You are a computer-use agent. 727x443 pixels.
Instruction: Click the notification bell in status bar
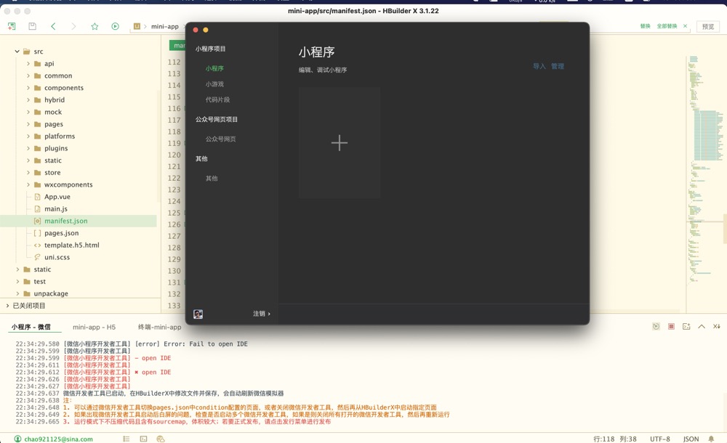[711, 439]
